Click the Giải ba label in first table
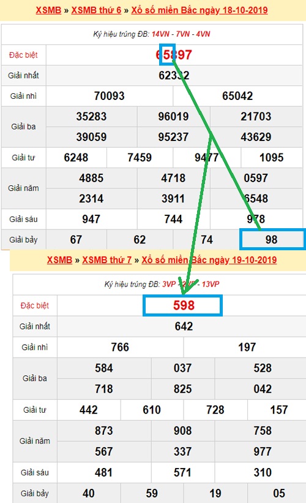 pyautogui.click(x=23, y=127)
